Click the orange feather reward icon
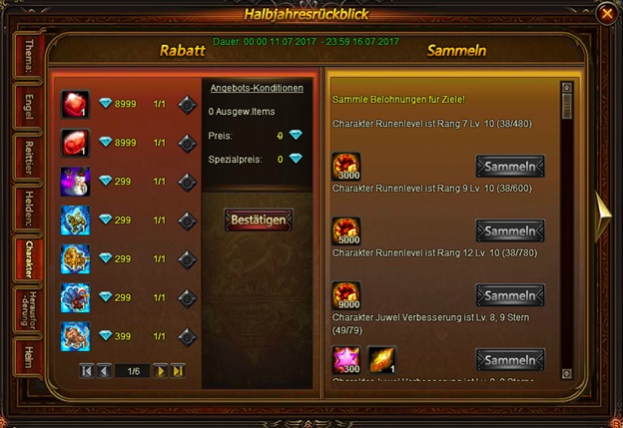This screenshot has width=623, height=428. click(381, 360)
